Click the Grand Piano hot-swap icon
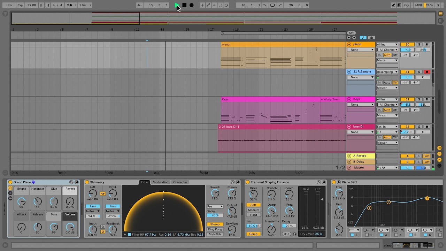The image size is (446, 251). tap(71, 182)
